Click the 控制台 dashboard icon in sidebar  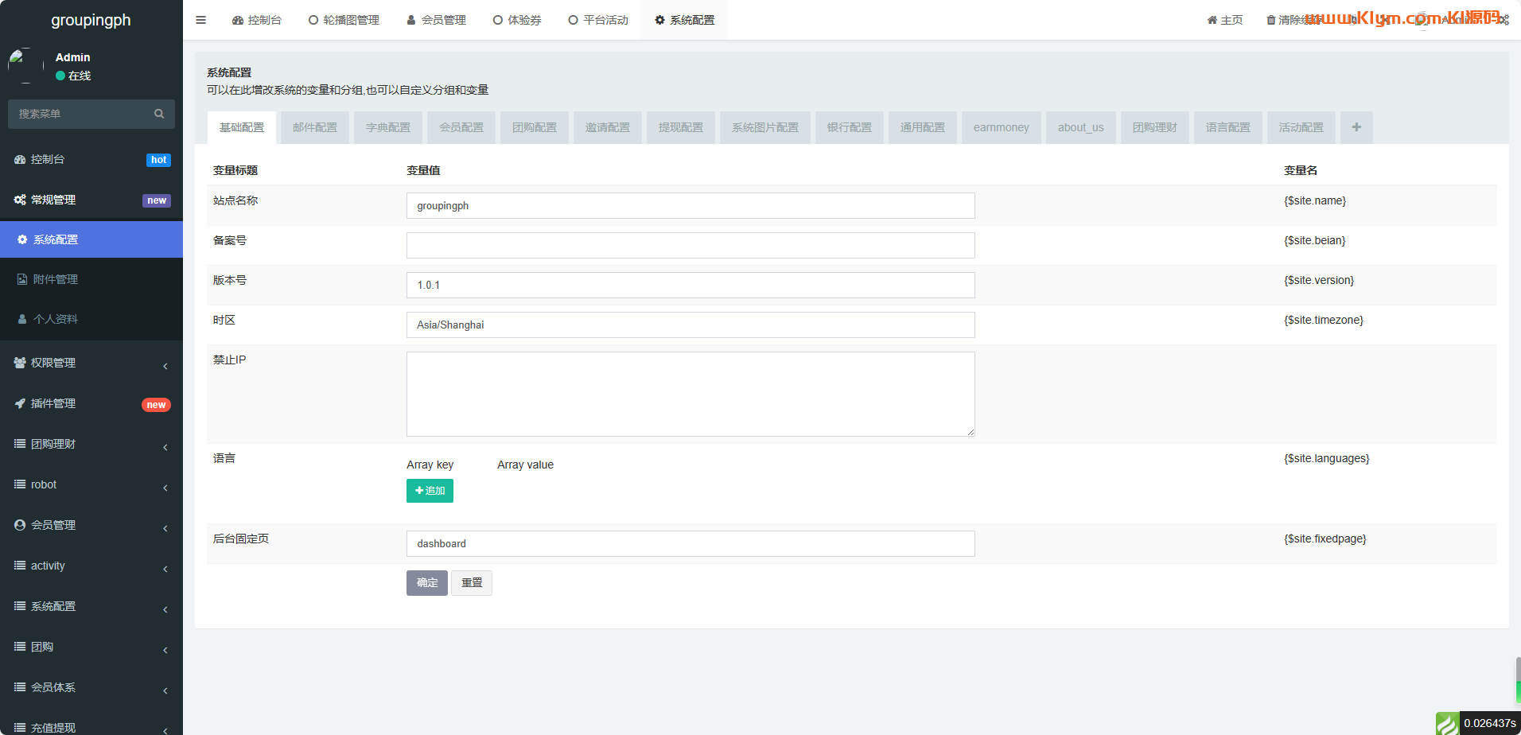pyautogui.click(x=20, y=159)
